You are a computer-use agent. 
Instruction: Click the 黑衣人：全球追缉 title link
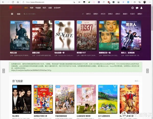(128, 53)
